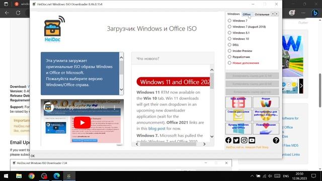This screenshot has height=181, width=322.
Task: Click the copy link for 64 bit button
Action: tap(252, 84)
